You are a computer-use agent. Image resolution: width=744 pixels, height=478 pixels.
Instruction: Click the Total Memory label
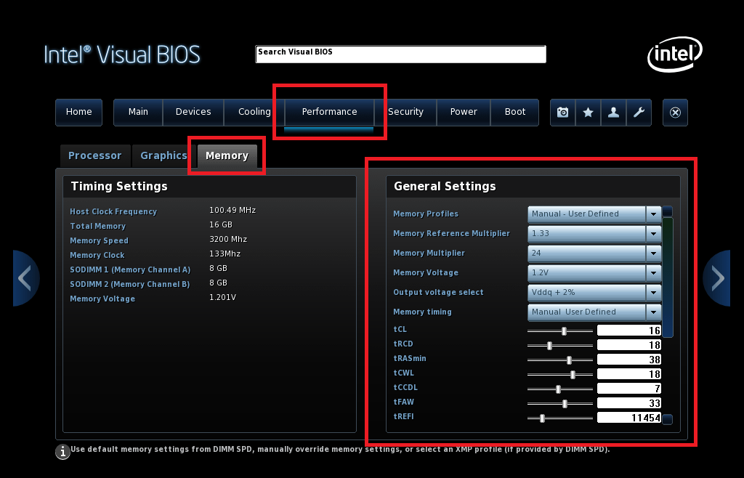pyautogui.click(x=98, y=226)
